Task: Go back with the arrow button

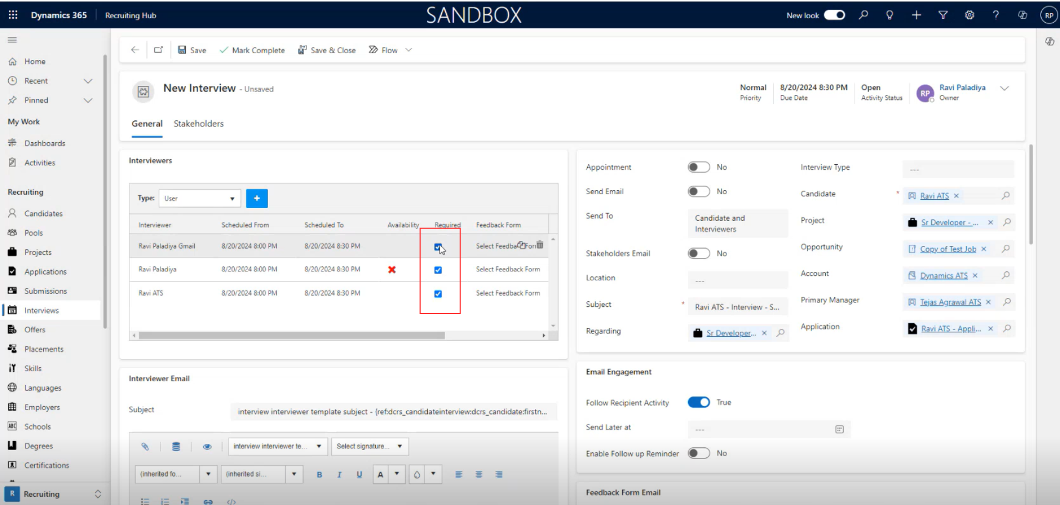Action: point(135,50)
